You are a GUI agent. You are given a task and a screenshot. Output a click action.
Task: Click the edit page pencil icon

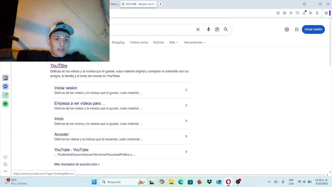pyautogui.click(x=278, y=13)
